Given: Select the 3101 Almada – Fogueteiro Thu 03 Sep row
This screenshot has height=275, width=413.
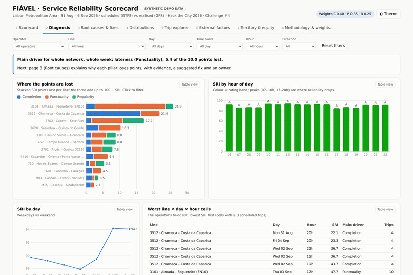Looking at the screenshot, I should (x=272, y=272).
